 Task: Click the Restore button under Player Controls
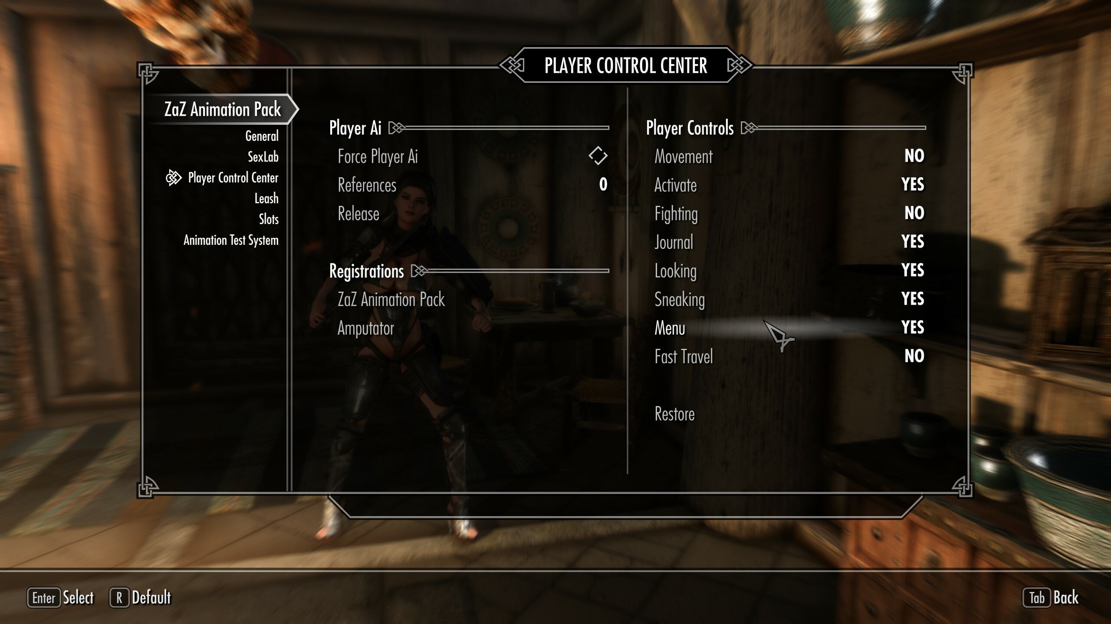[674, 413]
